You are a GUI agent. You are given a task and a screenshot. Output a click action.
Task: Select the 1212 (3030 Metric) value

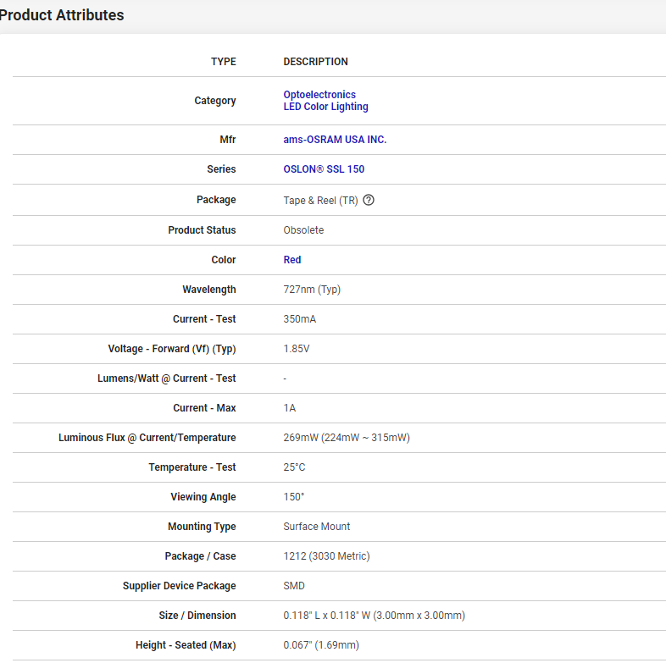tap(326, 556)
